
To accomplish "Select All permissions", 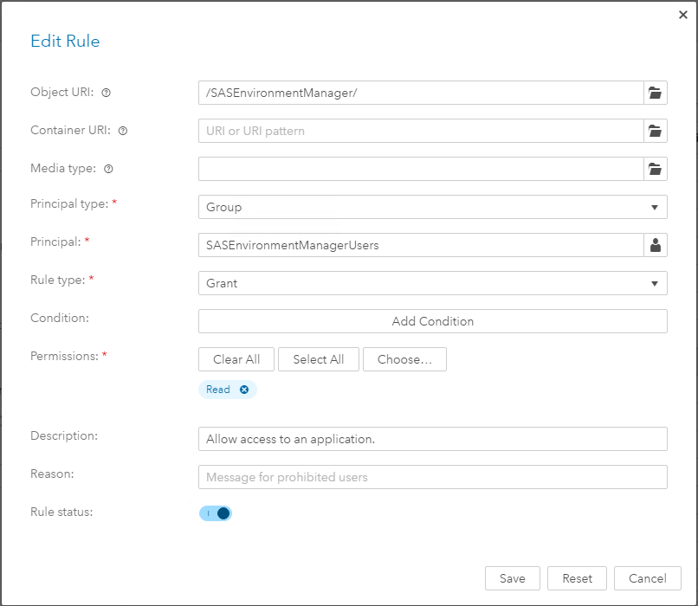I will pyautogui.click(x=318, y=359).
